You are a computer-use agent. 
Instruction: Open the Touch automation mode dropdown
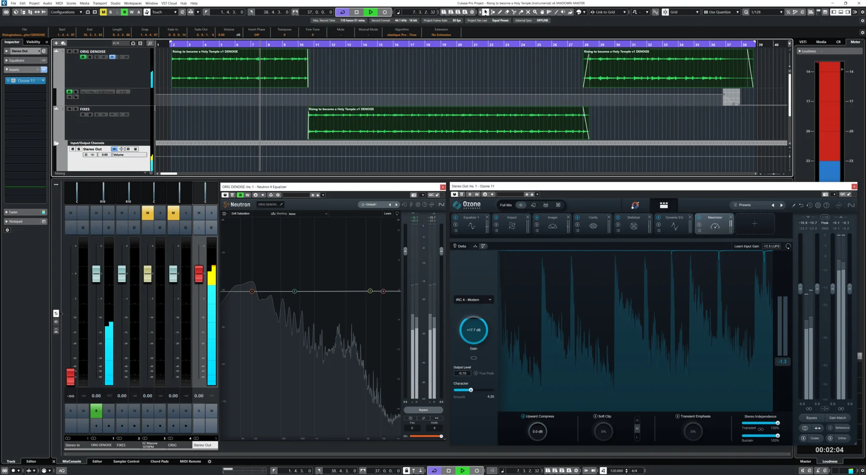tap(164, 12)
